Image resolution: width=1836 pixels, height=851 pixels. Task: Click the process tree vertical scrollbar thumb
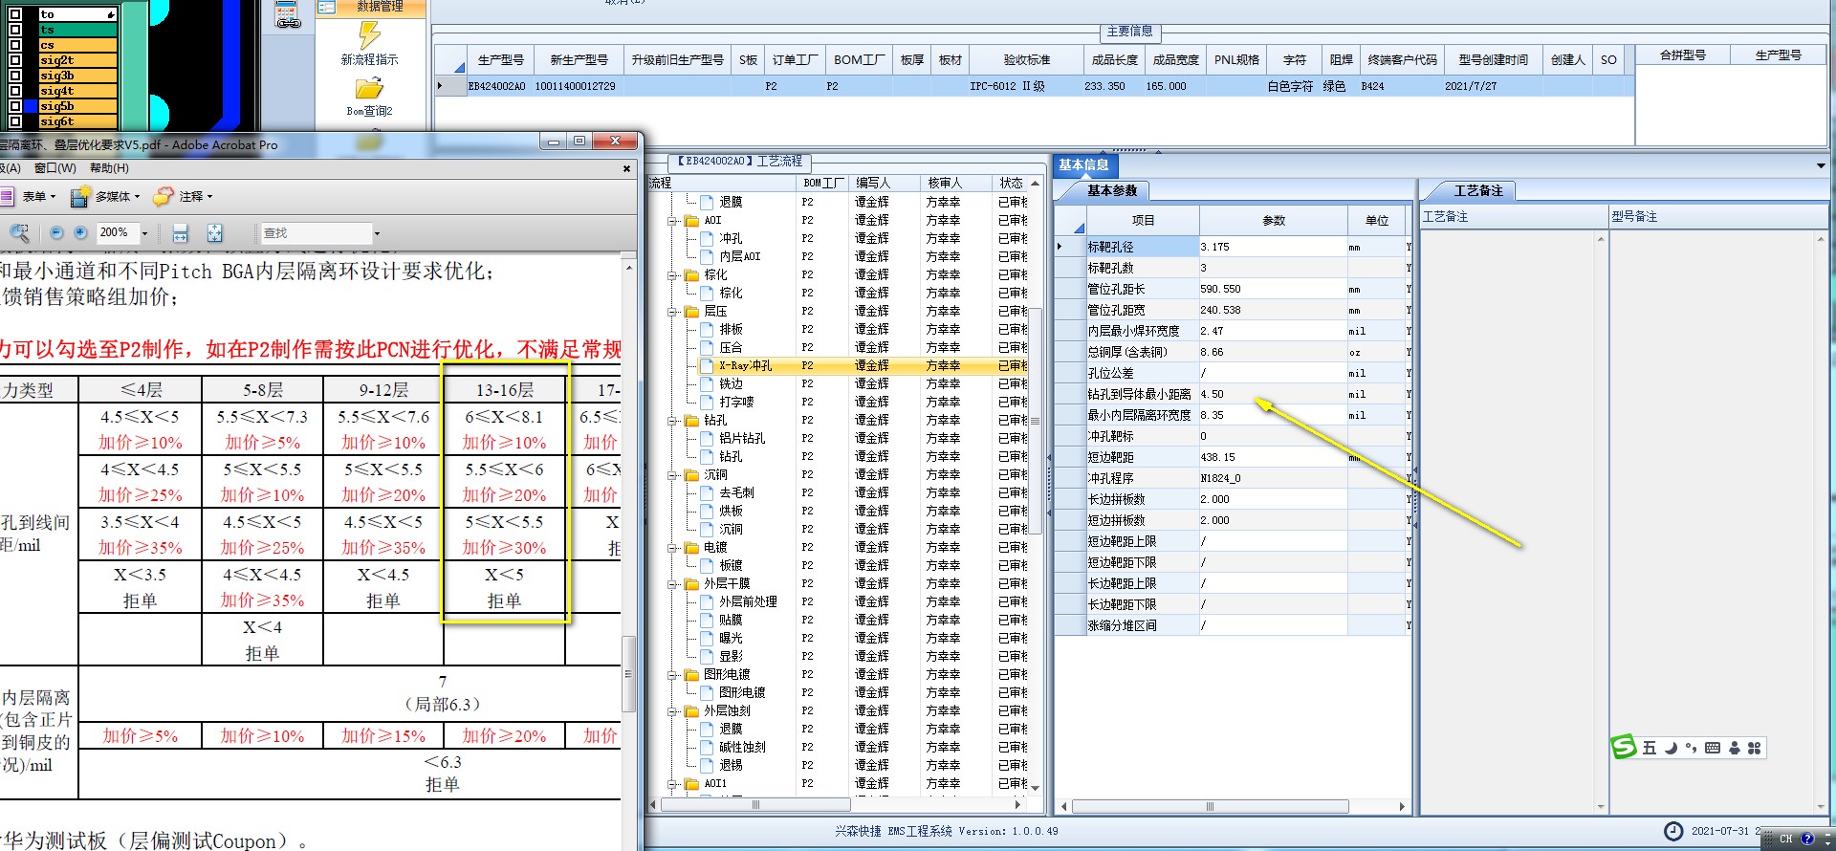1035,420
